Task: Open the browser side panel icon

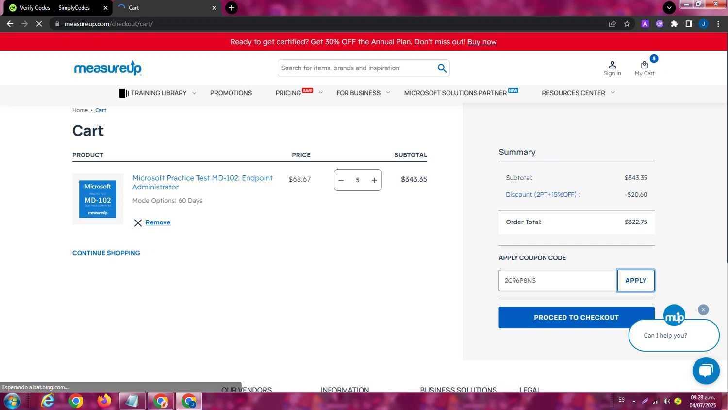Action: click(689, 24)
